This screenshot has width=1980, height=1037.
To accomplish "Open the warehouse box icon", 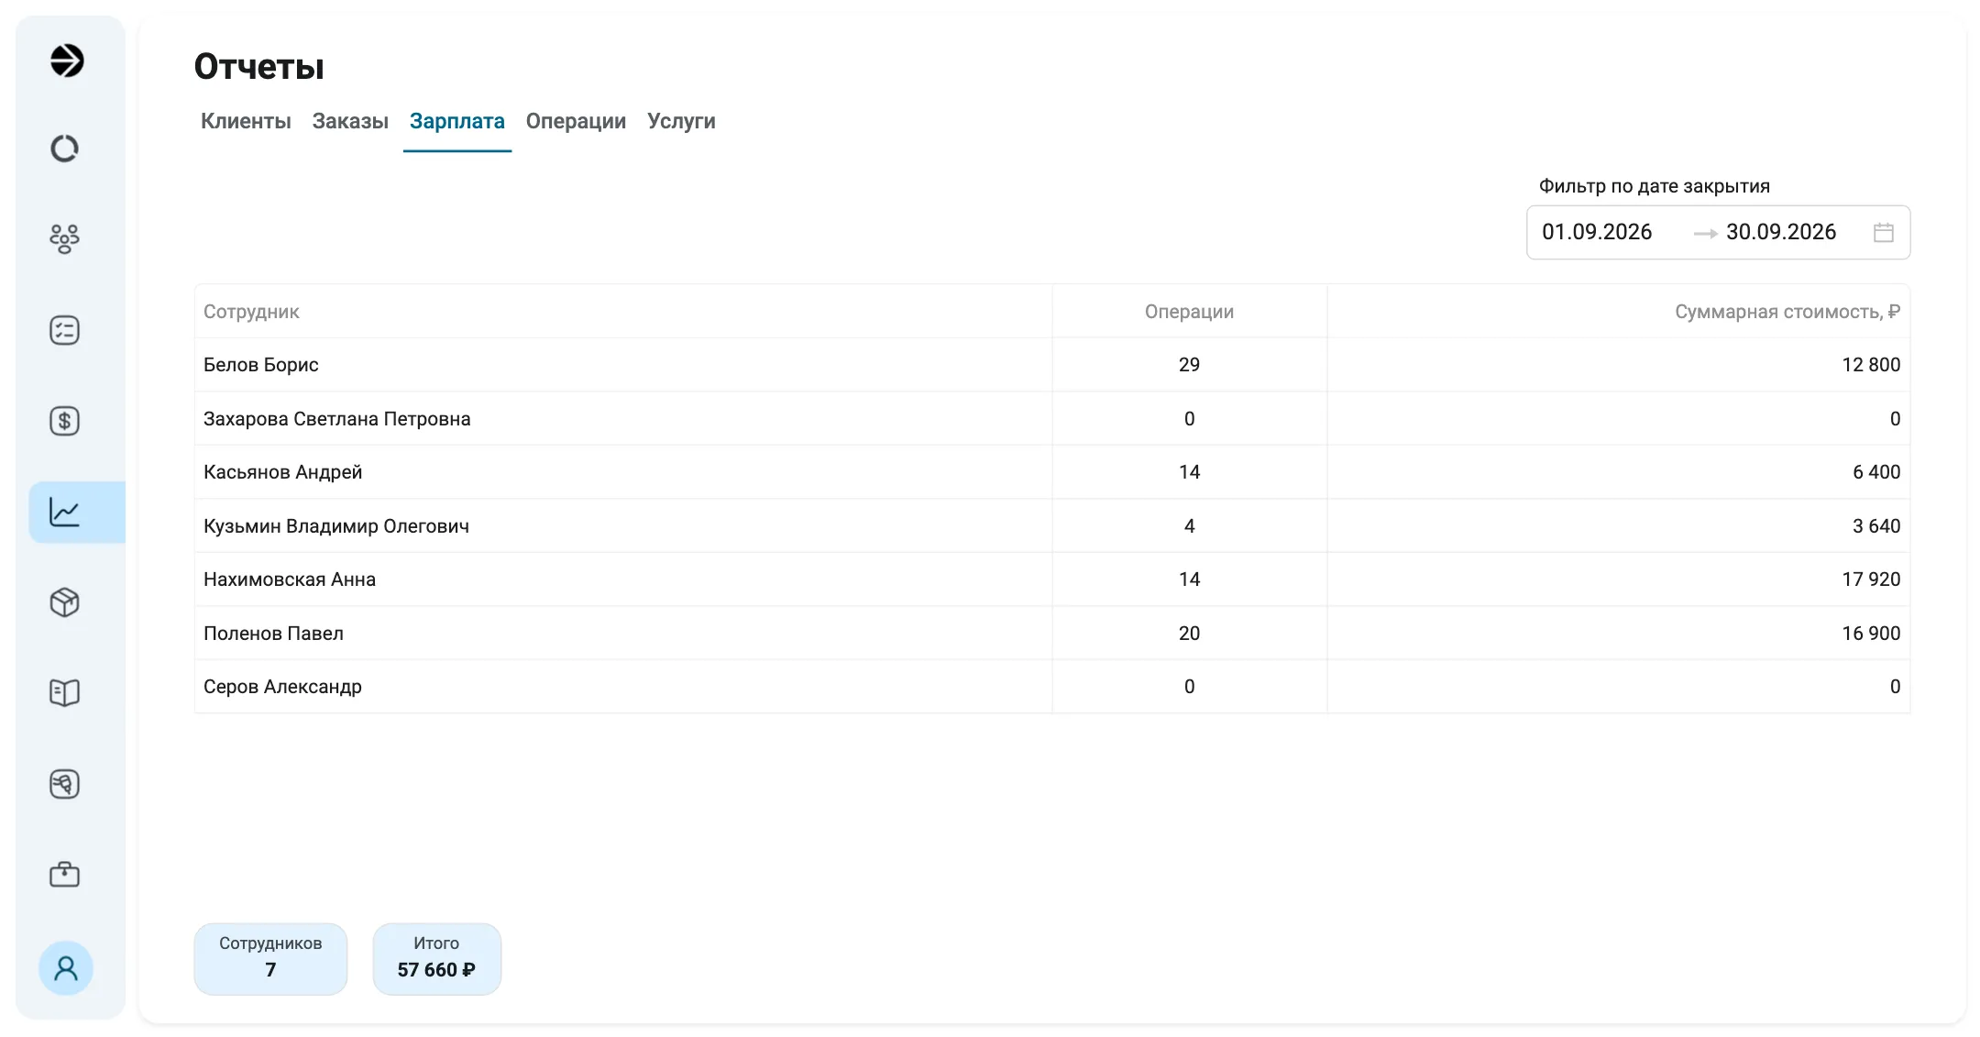I will point(64,602).
